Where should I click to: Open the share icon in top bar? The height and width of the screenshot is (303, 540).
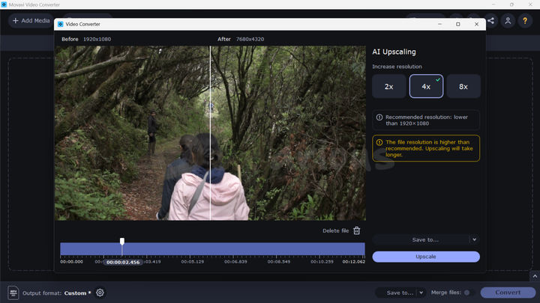[491, 21]
